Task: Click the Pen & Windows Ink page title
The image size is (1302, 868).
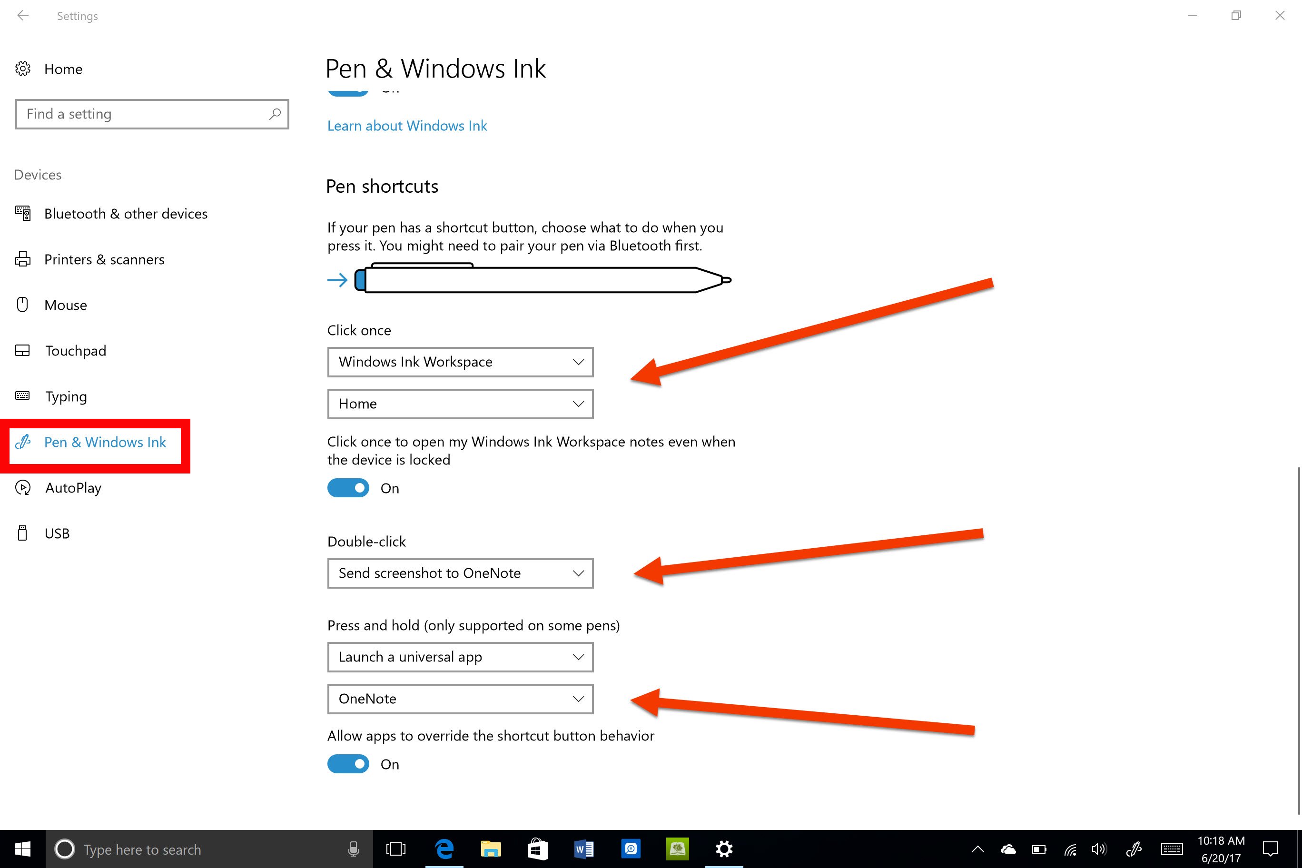Action: tap(435, 69)
